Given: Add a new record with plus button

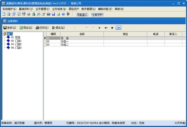Looking at the screenshot, I should tap(112, 28).
